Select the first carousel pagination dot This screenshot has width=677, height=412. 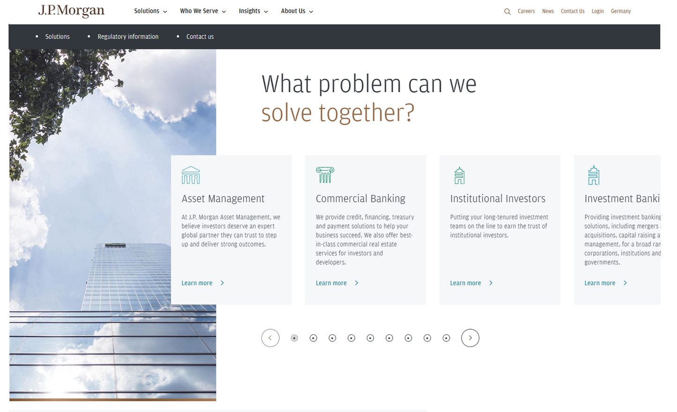click(x=294, y=338)
